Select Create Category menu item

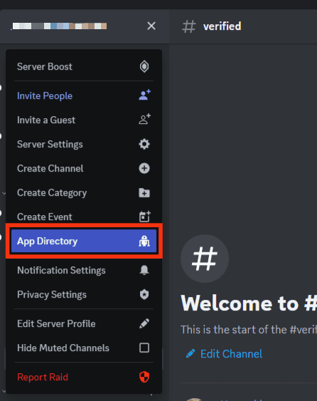[84, 192]
